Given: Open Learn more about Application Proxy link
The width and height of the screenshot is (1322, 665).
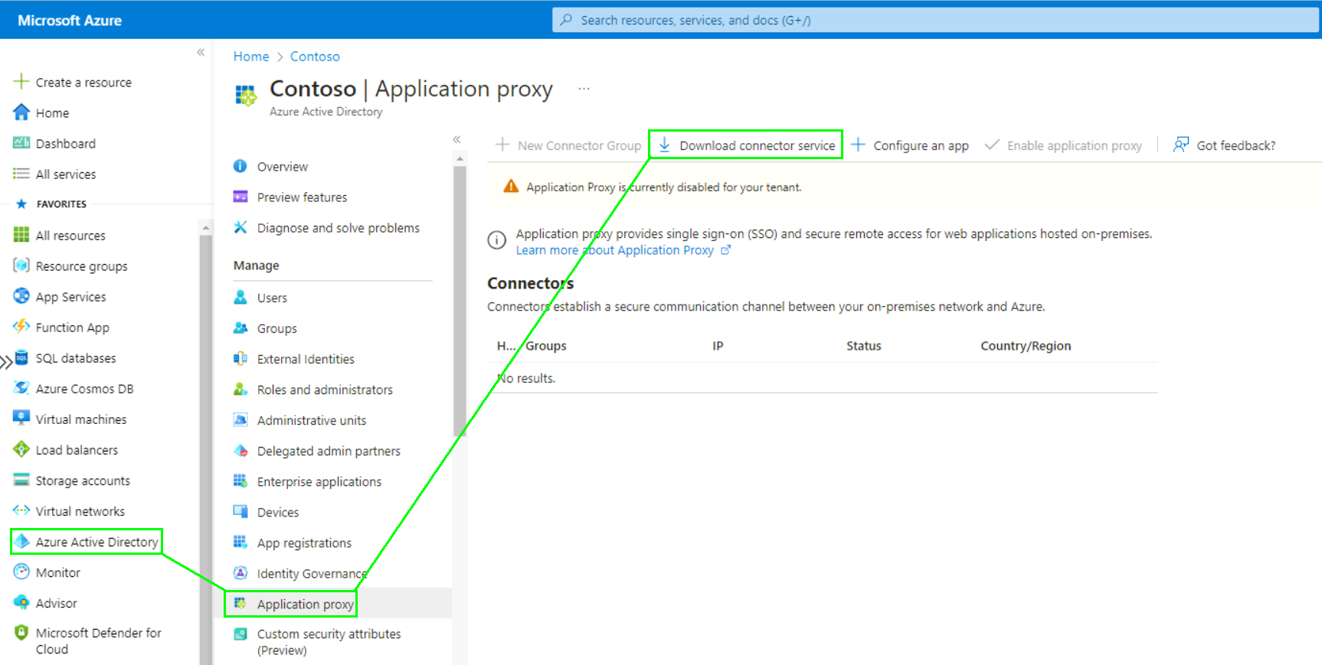Looking at the screenshot, I should tap(614, 250).
